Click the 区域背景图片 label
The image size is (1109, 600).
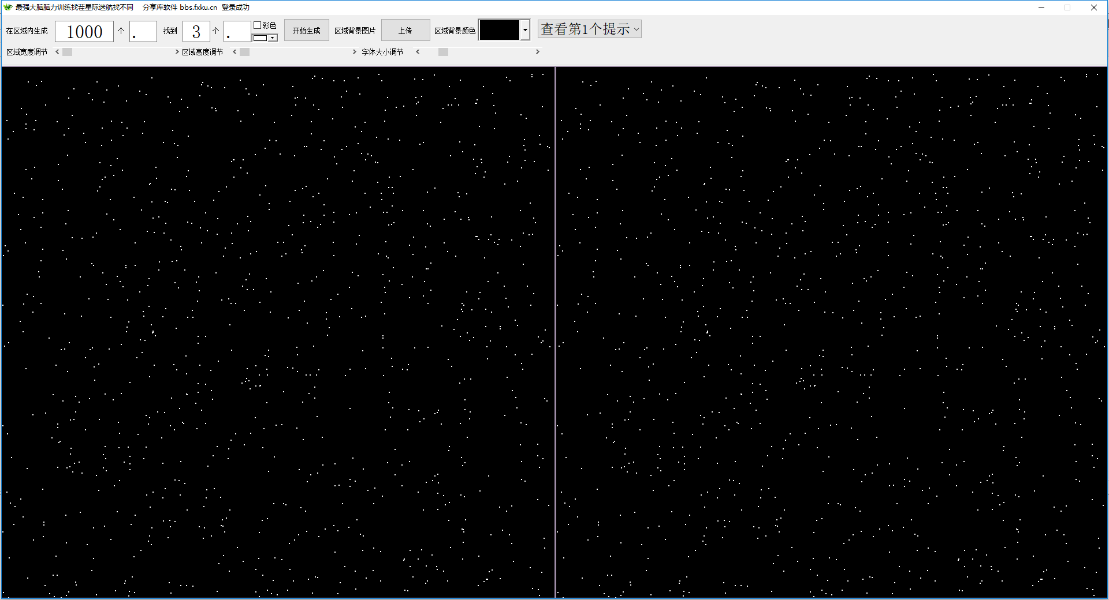(355, 31)
